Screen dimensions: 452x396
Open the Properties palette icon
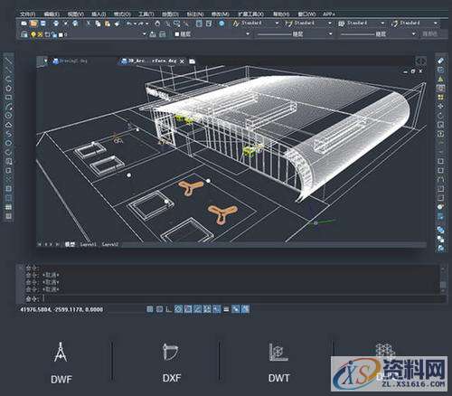[x=199, y=24]
